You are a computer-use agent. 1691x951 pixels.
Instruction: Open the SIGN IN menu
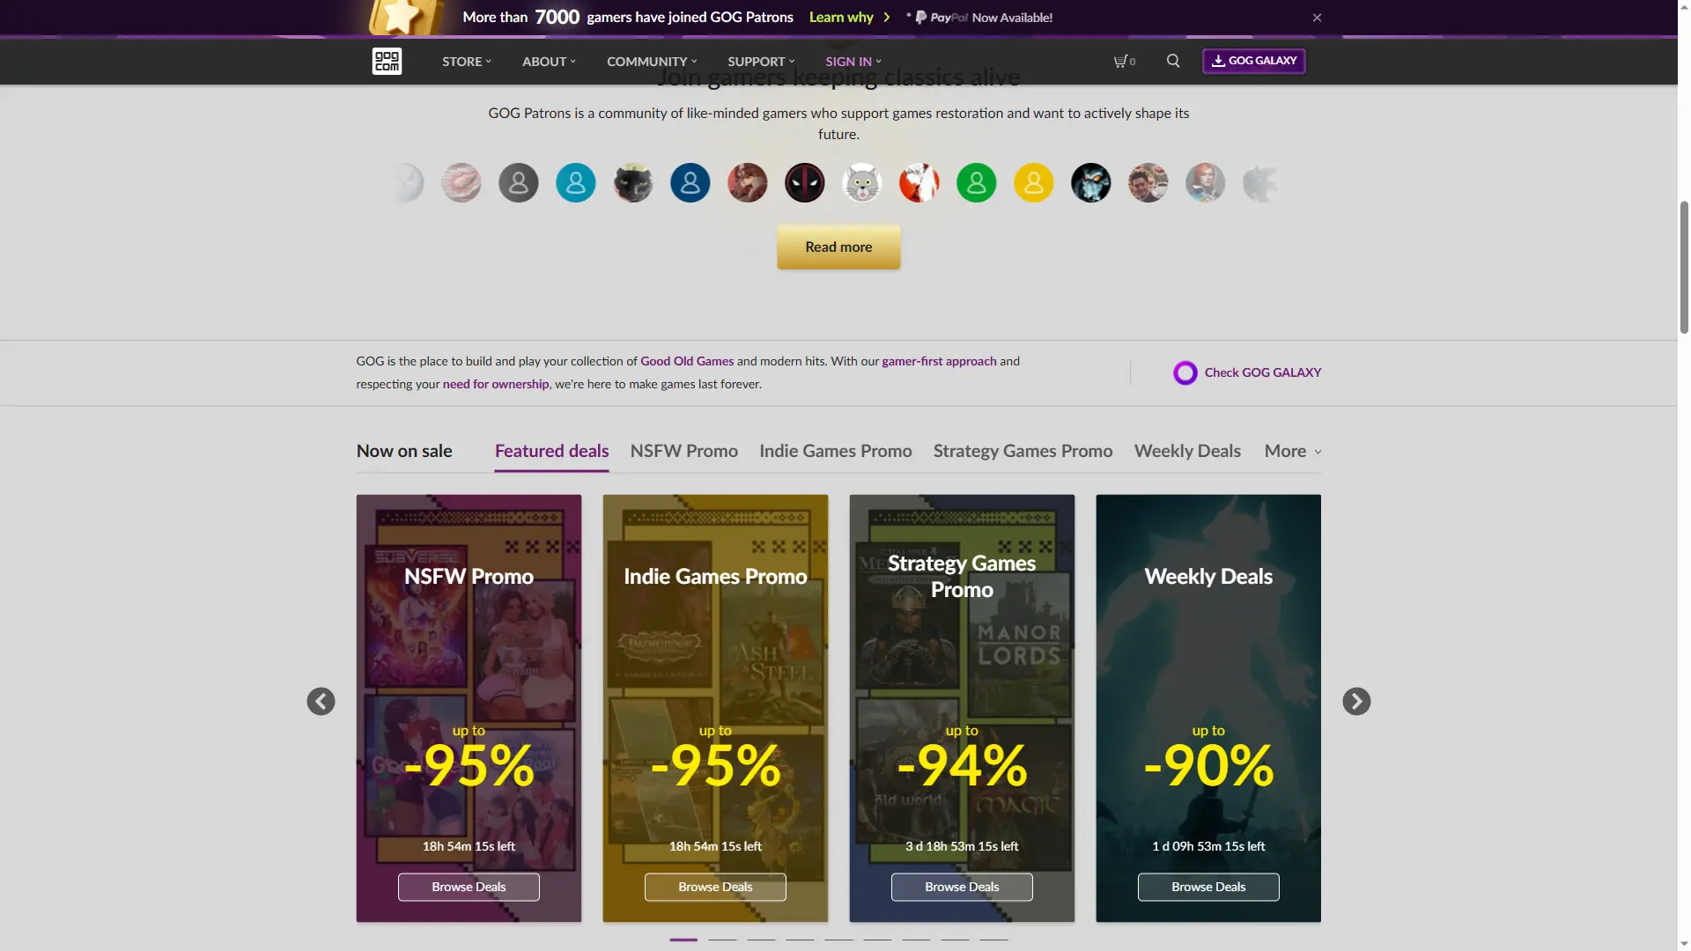(x=853, y=62)
